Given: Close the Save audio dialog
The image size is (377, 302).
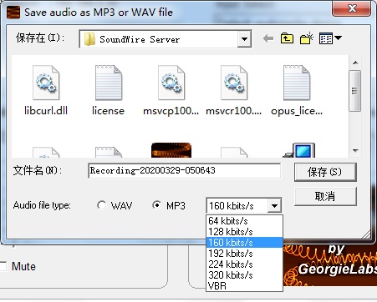Looking at the screenshot, I should point(352,8).
